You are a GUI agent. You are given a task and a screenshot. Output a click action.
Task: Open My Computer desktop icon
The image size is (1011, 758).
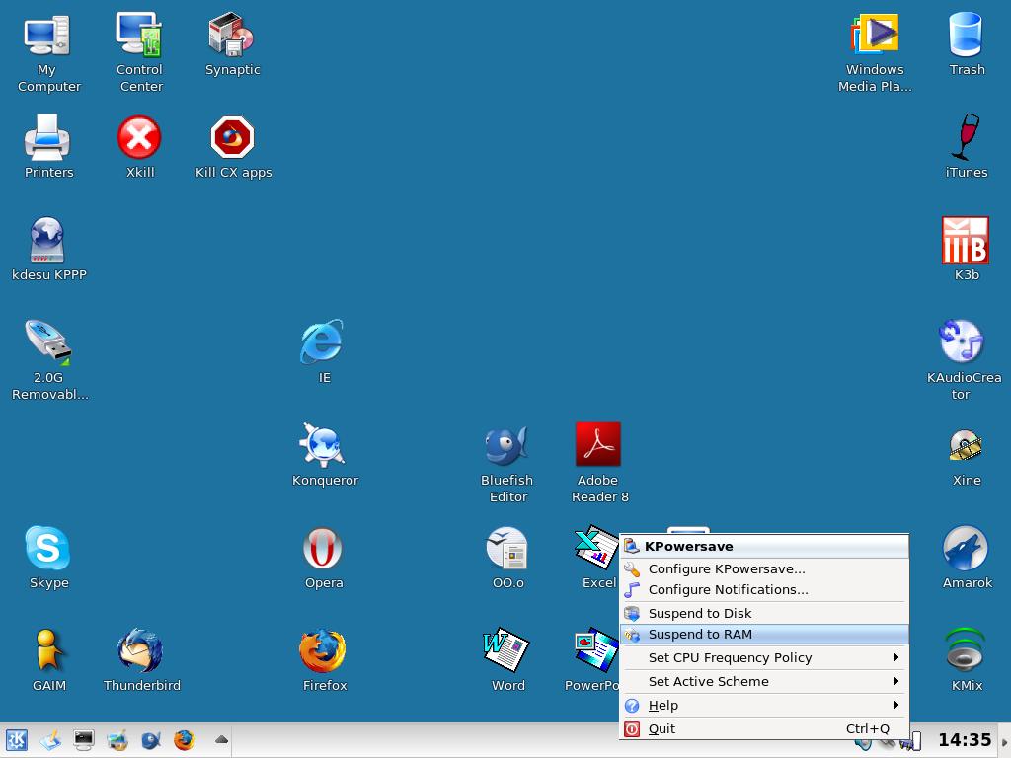click(47, 36)
